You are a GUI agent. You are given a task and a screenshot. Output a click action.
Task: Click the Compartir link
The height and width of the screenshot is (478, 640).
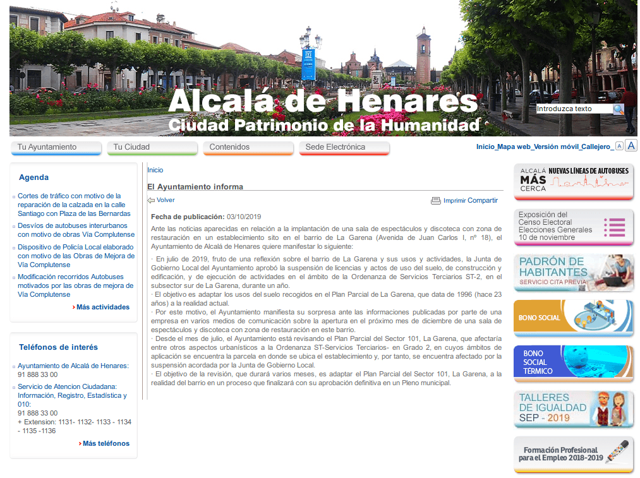482,200
